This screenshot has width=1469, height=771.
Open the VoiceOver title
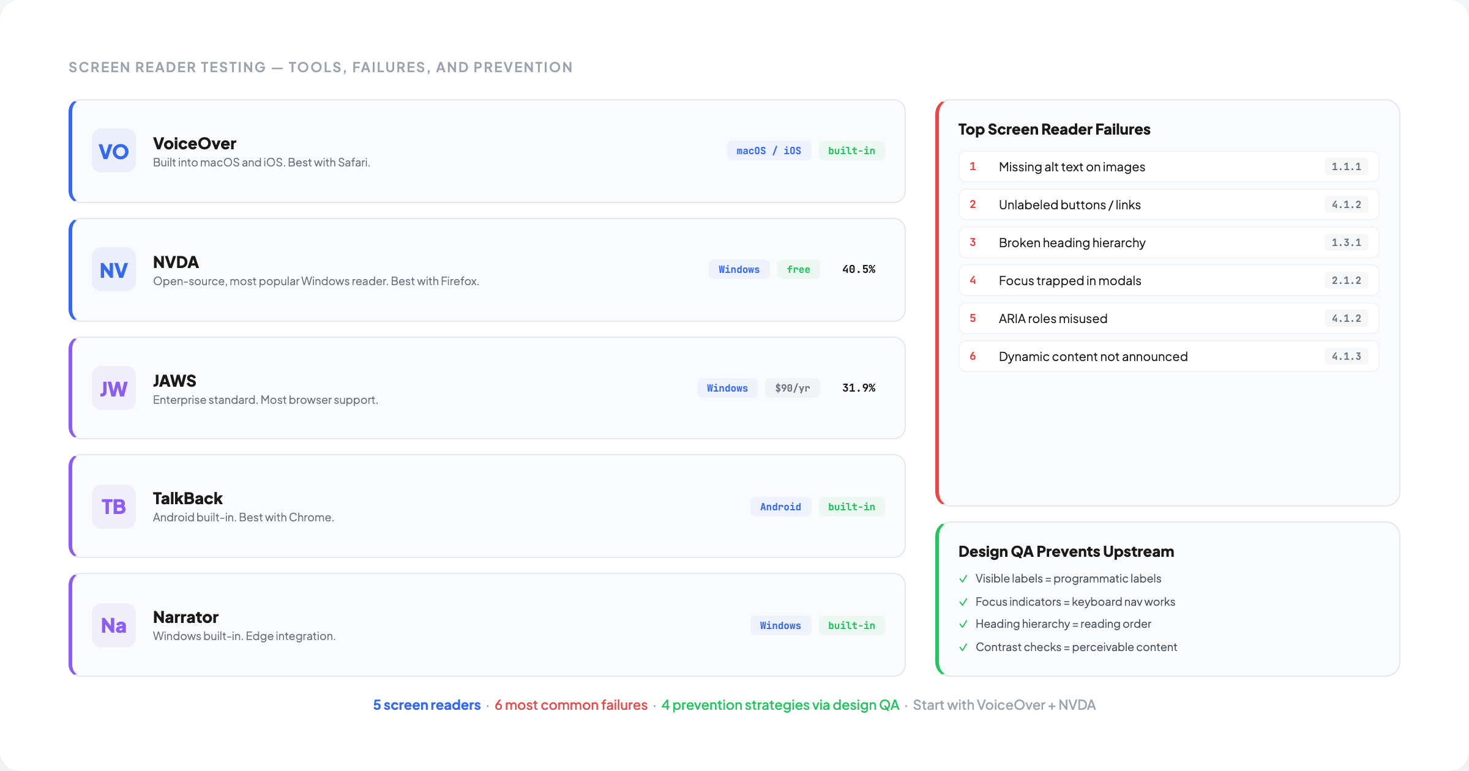pos(195,143)
